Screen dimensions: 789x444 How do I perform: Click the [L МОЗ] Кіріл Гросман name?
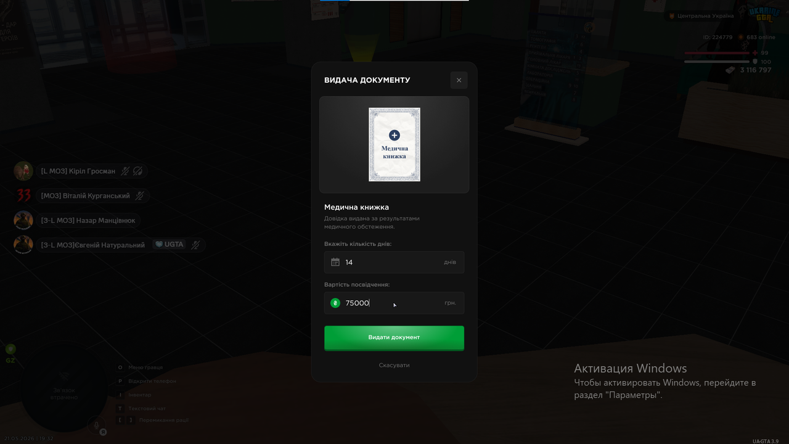(x=78, y=171)
